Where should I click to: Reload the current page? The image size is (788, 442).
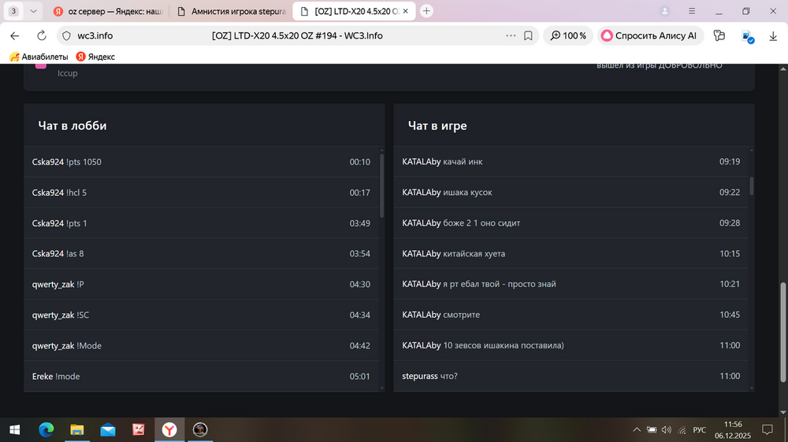[42, 35]
